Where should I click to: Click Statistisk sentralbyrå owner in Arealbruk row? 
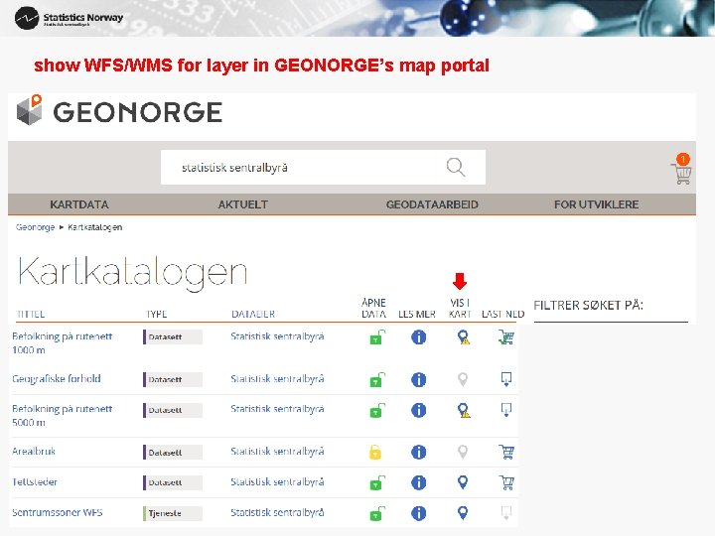click(277, 452)
